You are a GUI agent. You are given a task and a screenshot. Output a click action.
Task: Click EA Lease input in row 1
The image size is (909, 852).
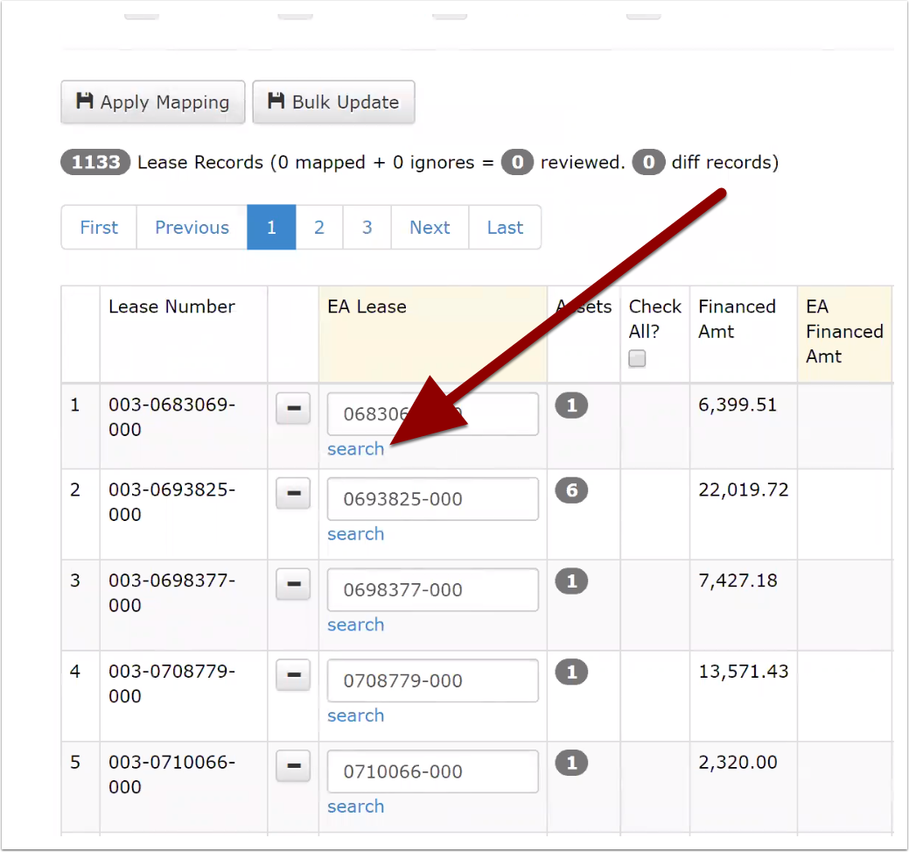pyautogui.click(x=432, y=414)
